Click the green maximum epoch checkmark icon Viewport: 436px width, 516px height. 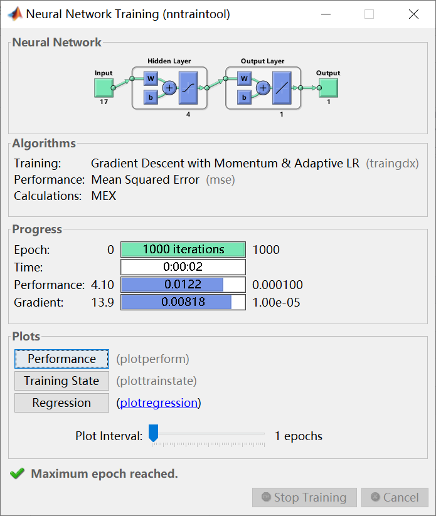[17, 474]
